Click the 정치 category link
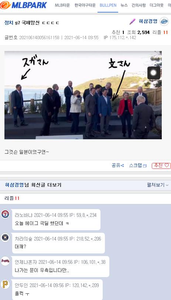 9,23
